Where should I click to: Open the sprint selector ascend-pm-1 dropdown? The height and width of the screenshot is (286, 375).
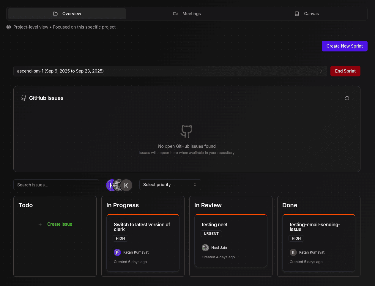pyautogui.click(x=170, y=71)
